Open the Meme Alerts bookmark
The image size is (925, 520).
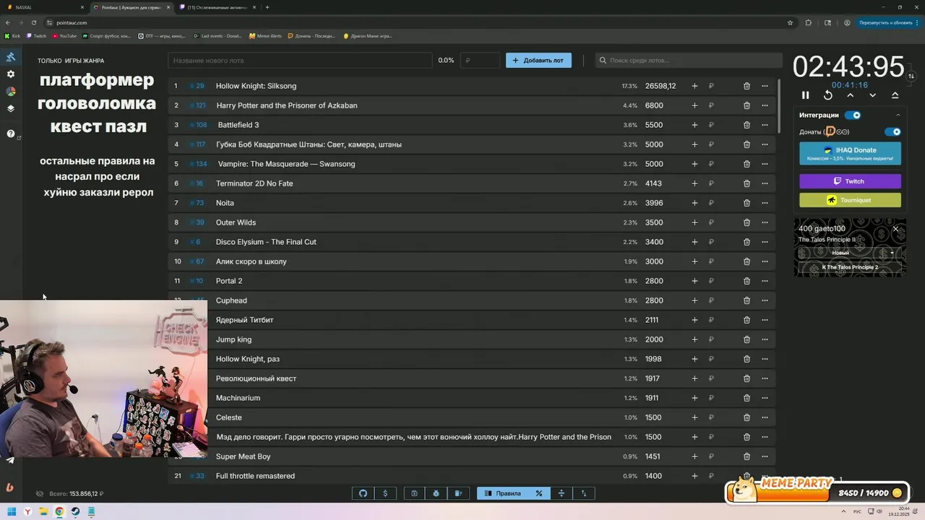coord(265,35)
